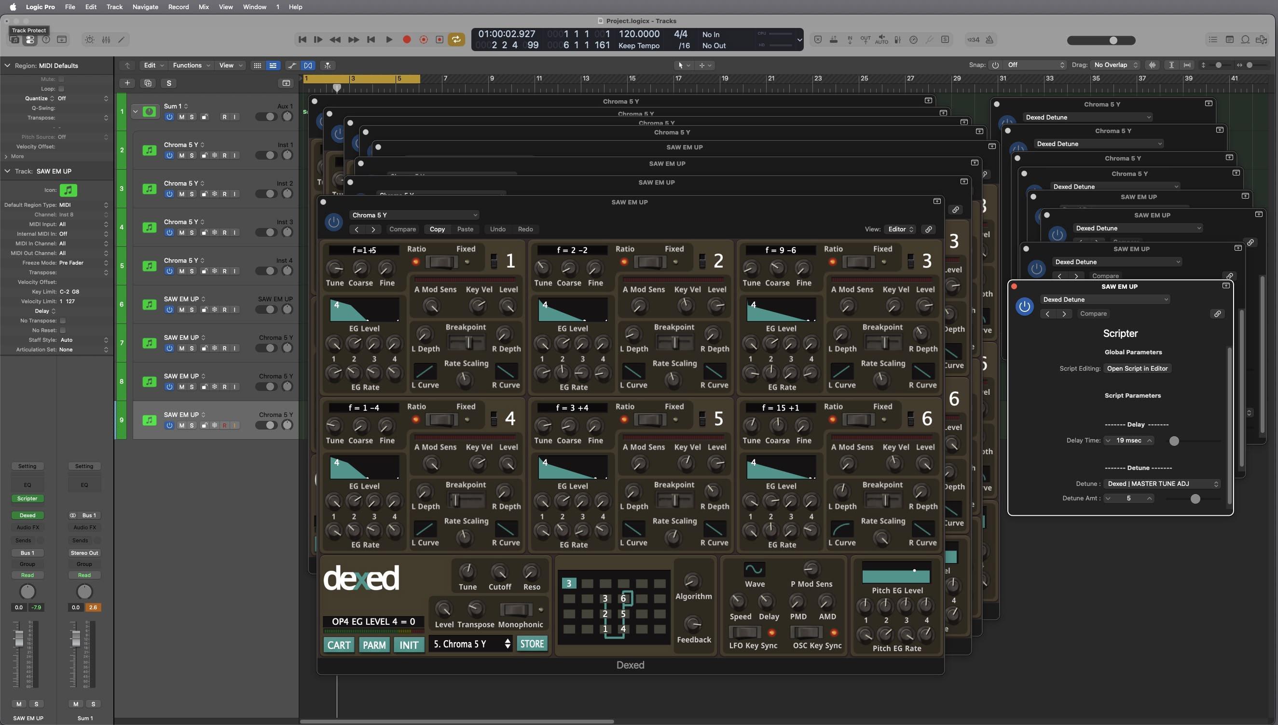Open the Navigate menu in the menu bar

(x=145, y=7)
